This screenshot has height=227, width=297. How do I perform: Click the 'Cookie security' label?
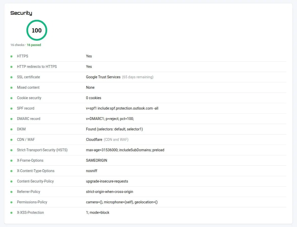coord(29,98)
